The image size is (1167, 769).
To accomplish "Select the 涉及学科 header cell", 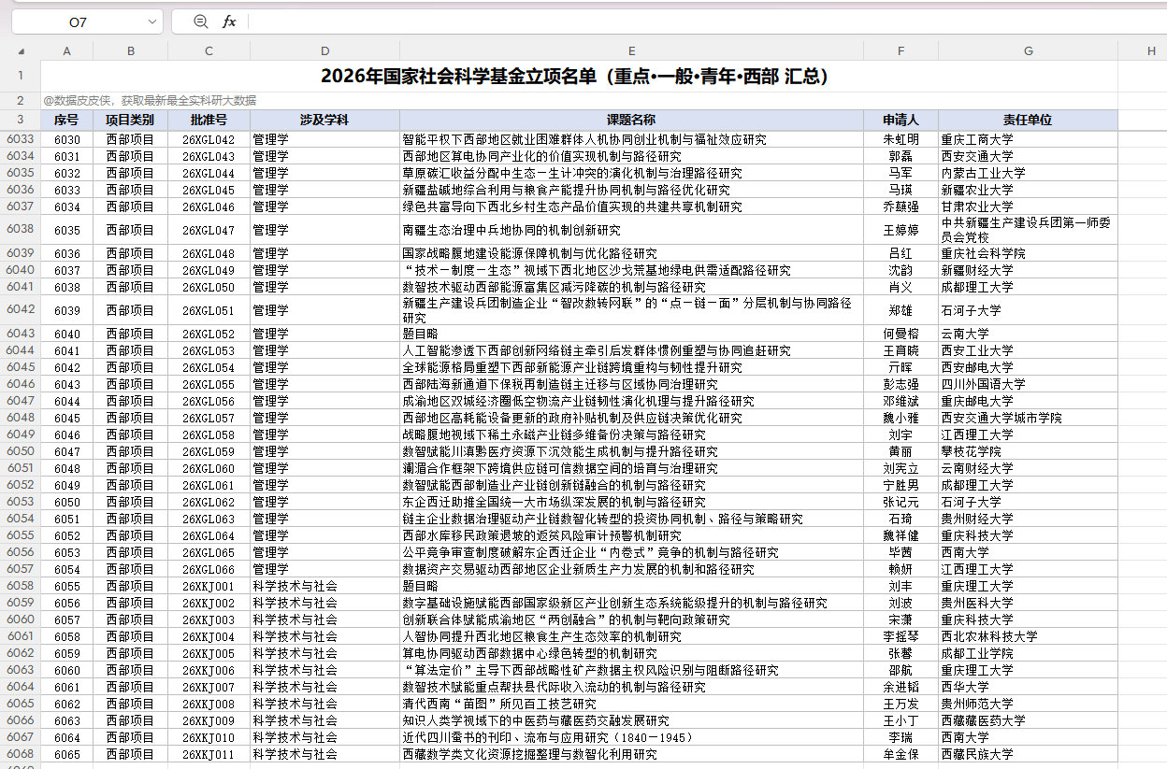I will tap(325, 121).
